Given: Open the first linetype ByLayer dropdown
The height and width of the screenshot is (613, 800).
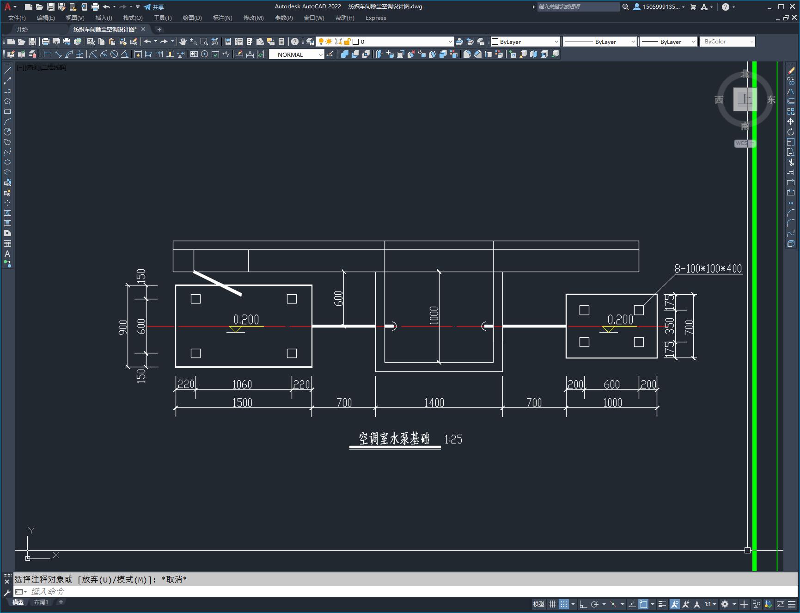Looking at the screenshot, I should click(x=600, y=42).
